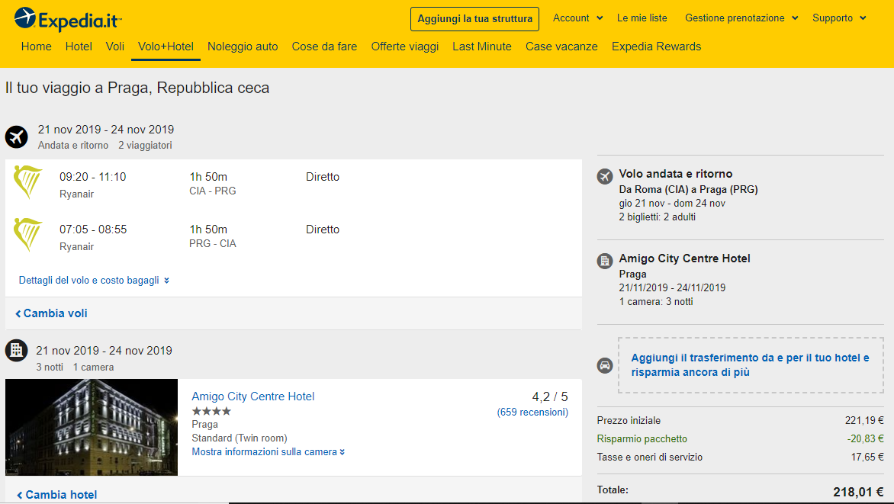Click the four-star rating of the hotel

click(211, 411)
